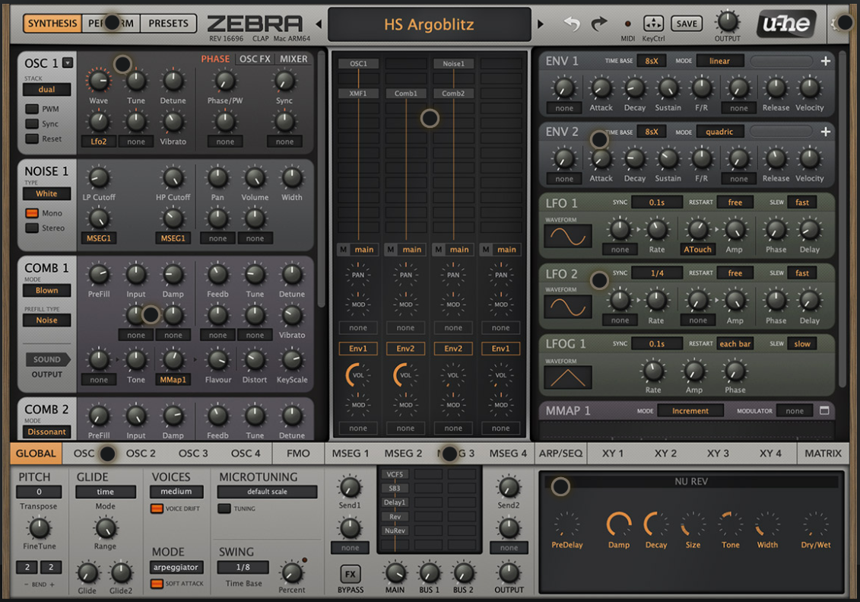Click the SAVE button
Viewport: 860px width, 602px height.
(686, 24)
